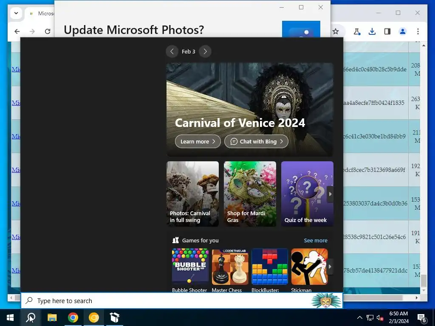Viewport: 435px width, 326px height.
Task: Click Chrome horizontal scrollbar right arrow
Action: tap(416, 298)
